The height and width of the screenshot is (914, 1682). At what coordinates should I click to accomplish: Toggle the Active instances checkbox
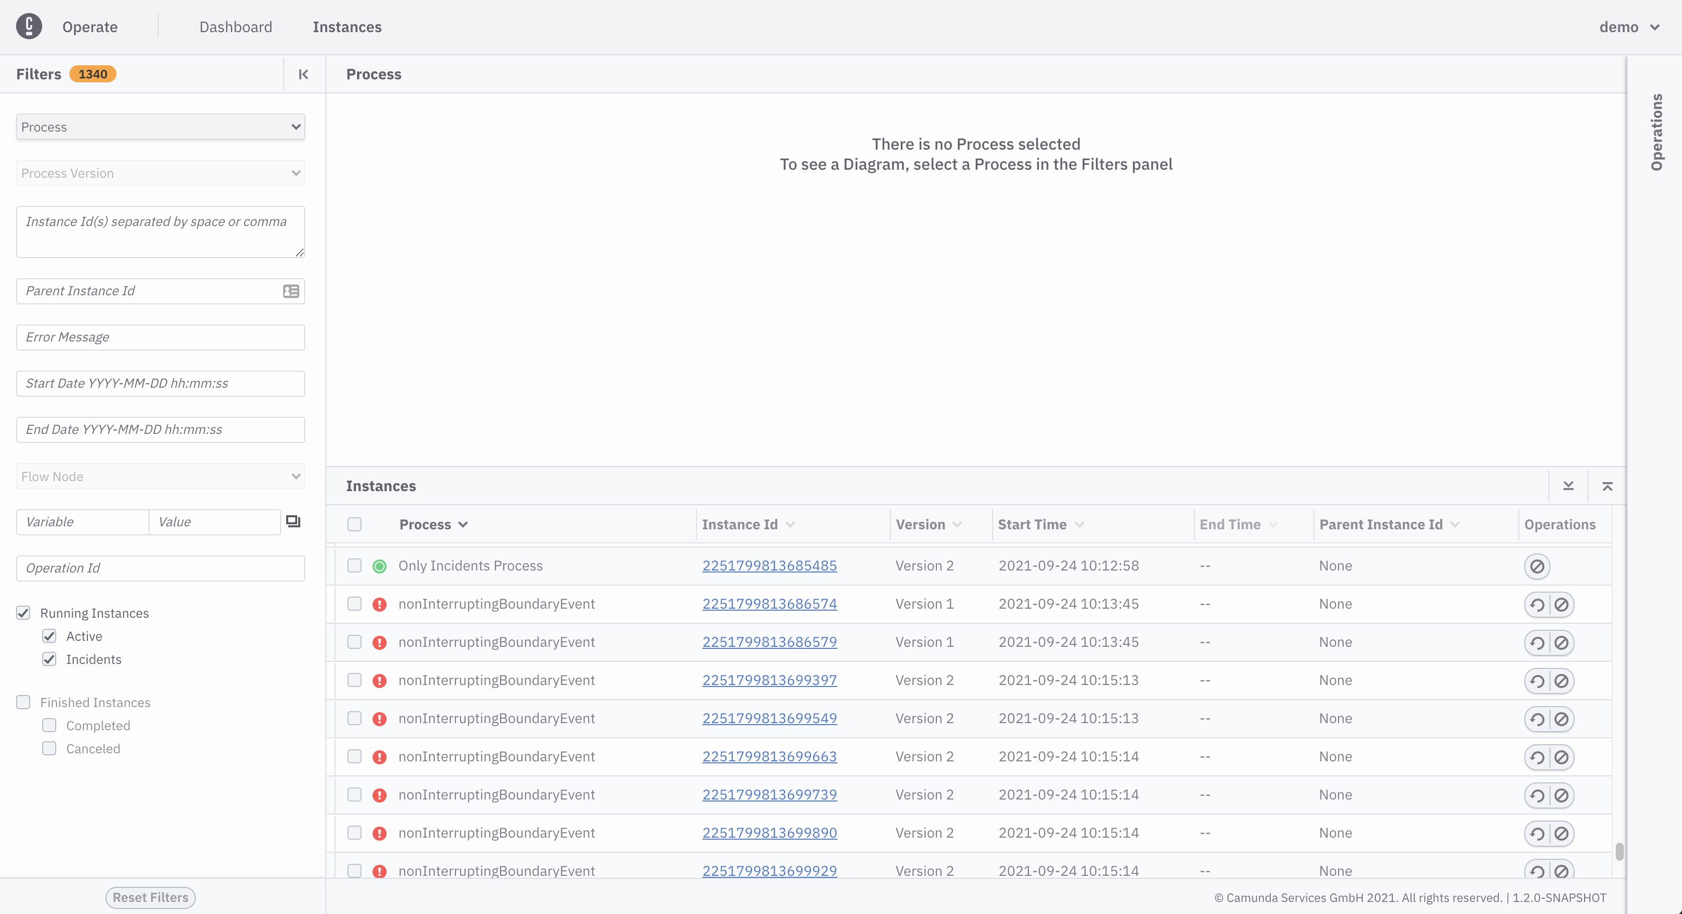pyautogui.click(x=50, y=635)
